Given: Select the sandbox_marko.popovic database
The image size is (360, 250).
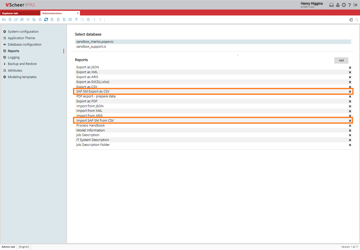Looking at the screenshot, I should (95, 41).
